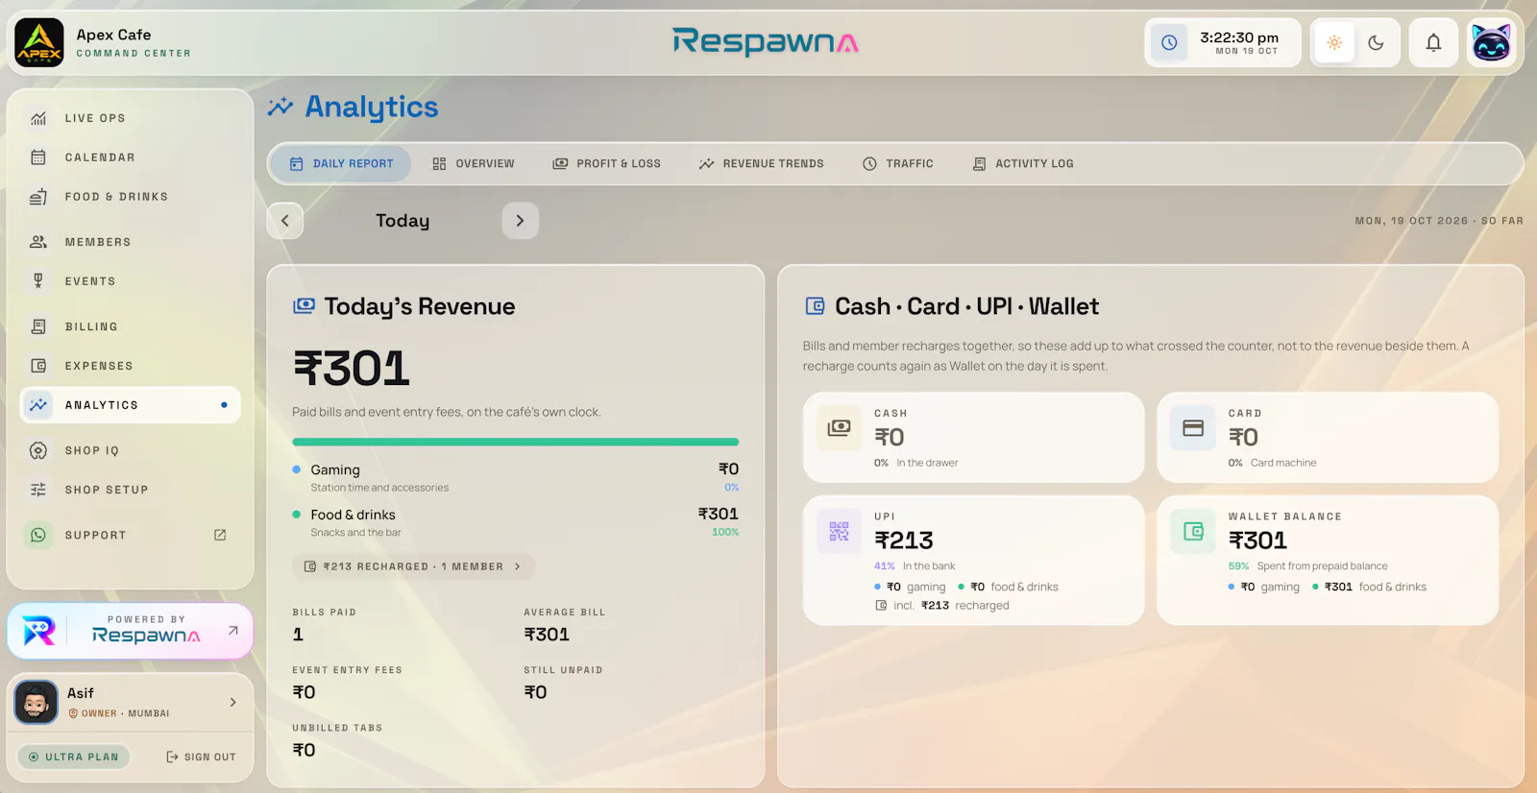This screenshot has width=1537, height=793.
Task: Click the Today date label
Action: click(403, 221)
